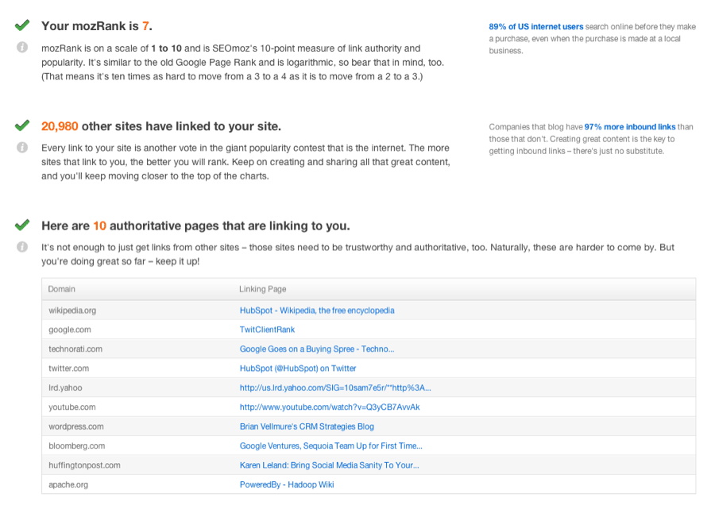715x509 pixels.
Task: Open the Google Ventures Sequoia article link
Action: (331, 445)
